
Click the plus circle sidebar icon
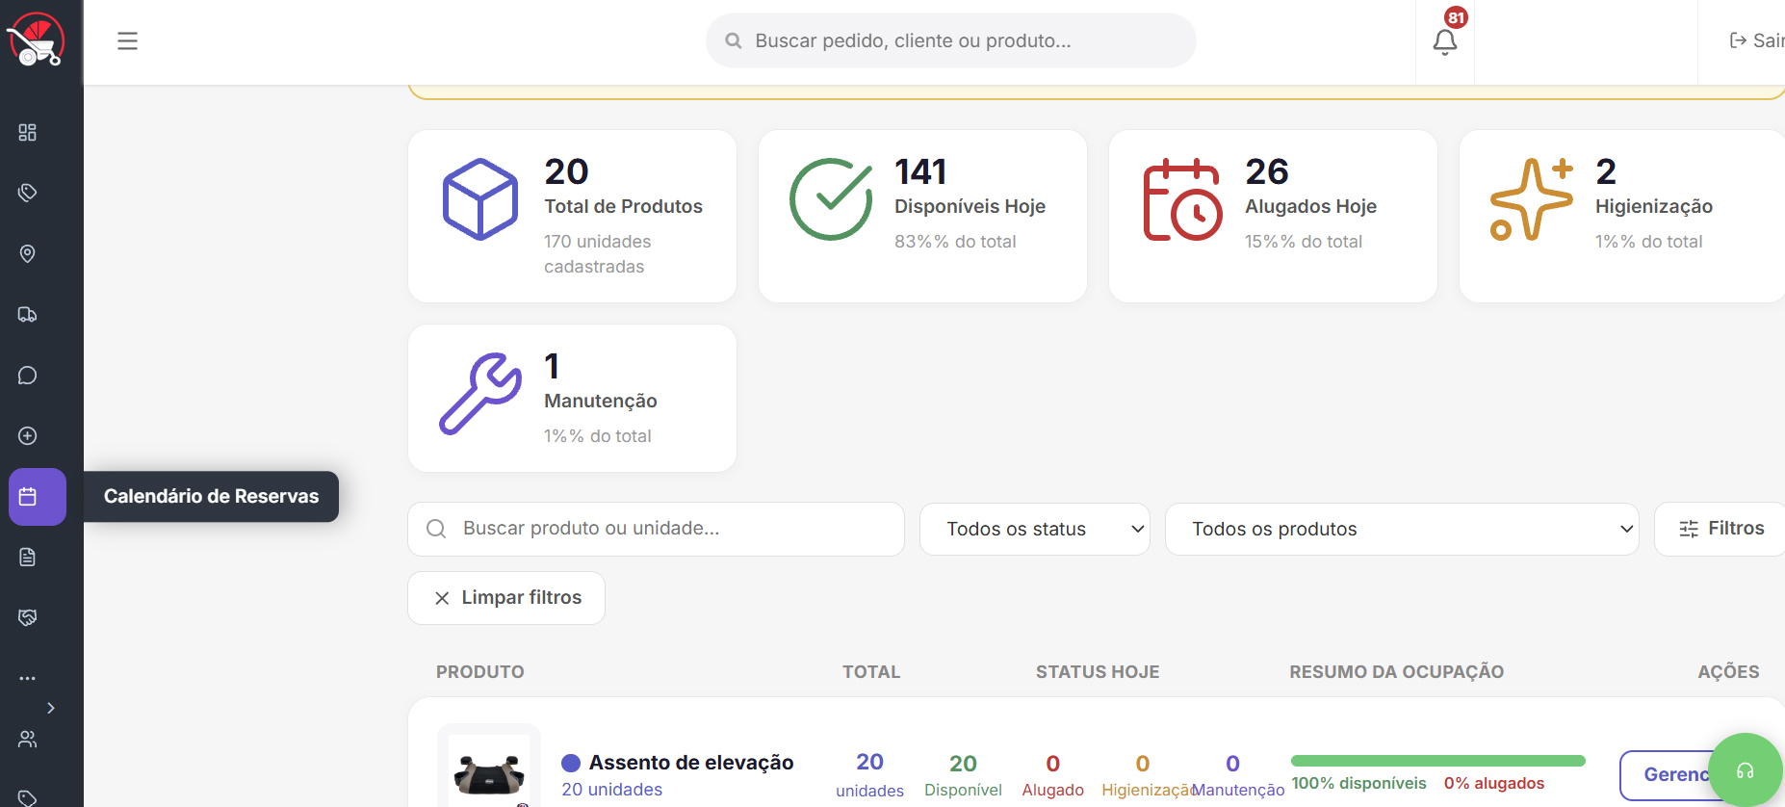point(28,435)
